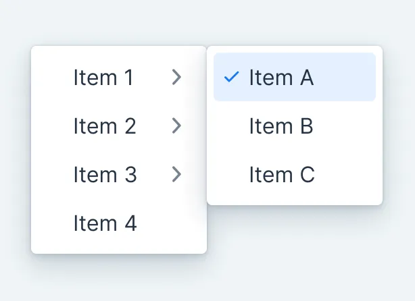Click the chevron arrow next to Item 1
The height and width of the screenshot is (301, 415).
[176, 78]
